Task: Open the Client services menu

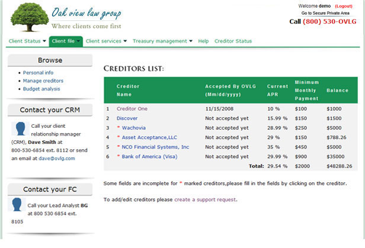Action: tap(104, 41)
